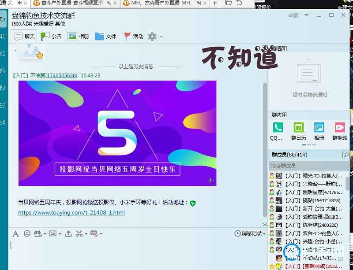
Task: Expand the sticker animation dropdown arrow
Action: (45, 234)
